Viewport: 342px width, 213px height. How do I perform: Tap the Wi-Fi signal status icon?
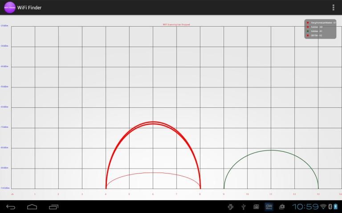click(x=323, y=207)
